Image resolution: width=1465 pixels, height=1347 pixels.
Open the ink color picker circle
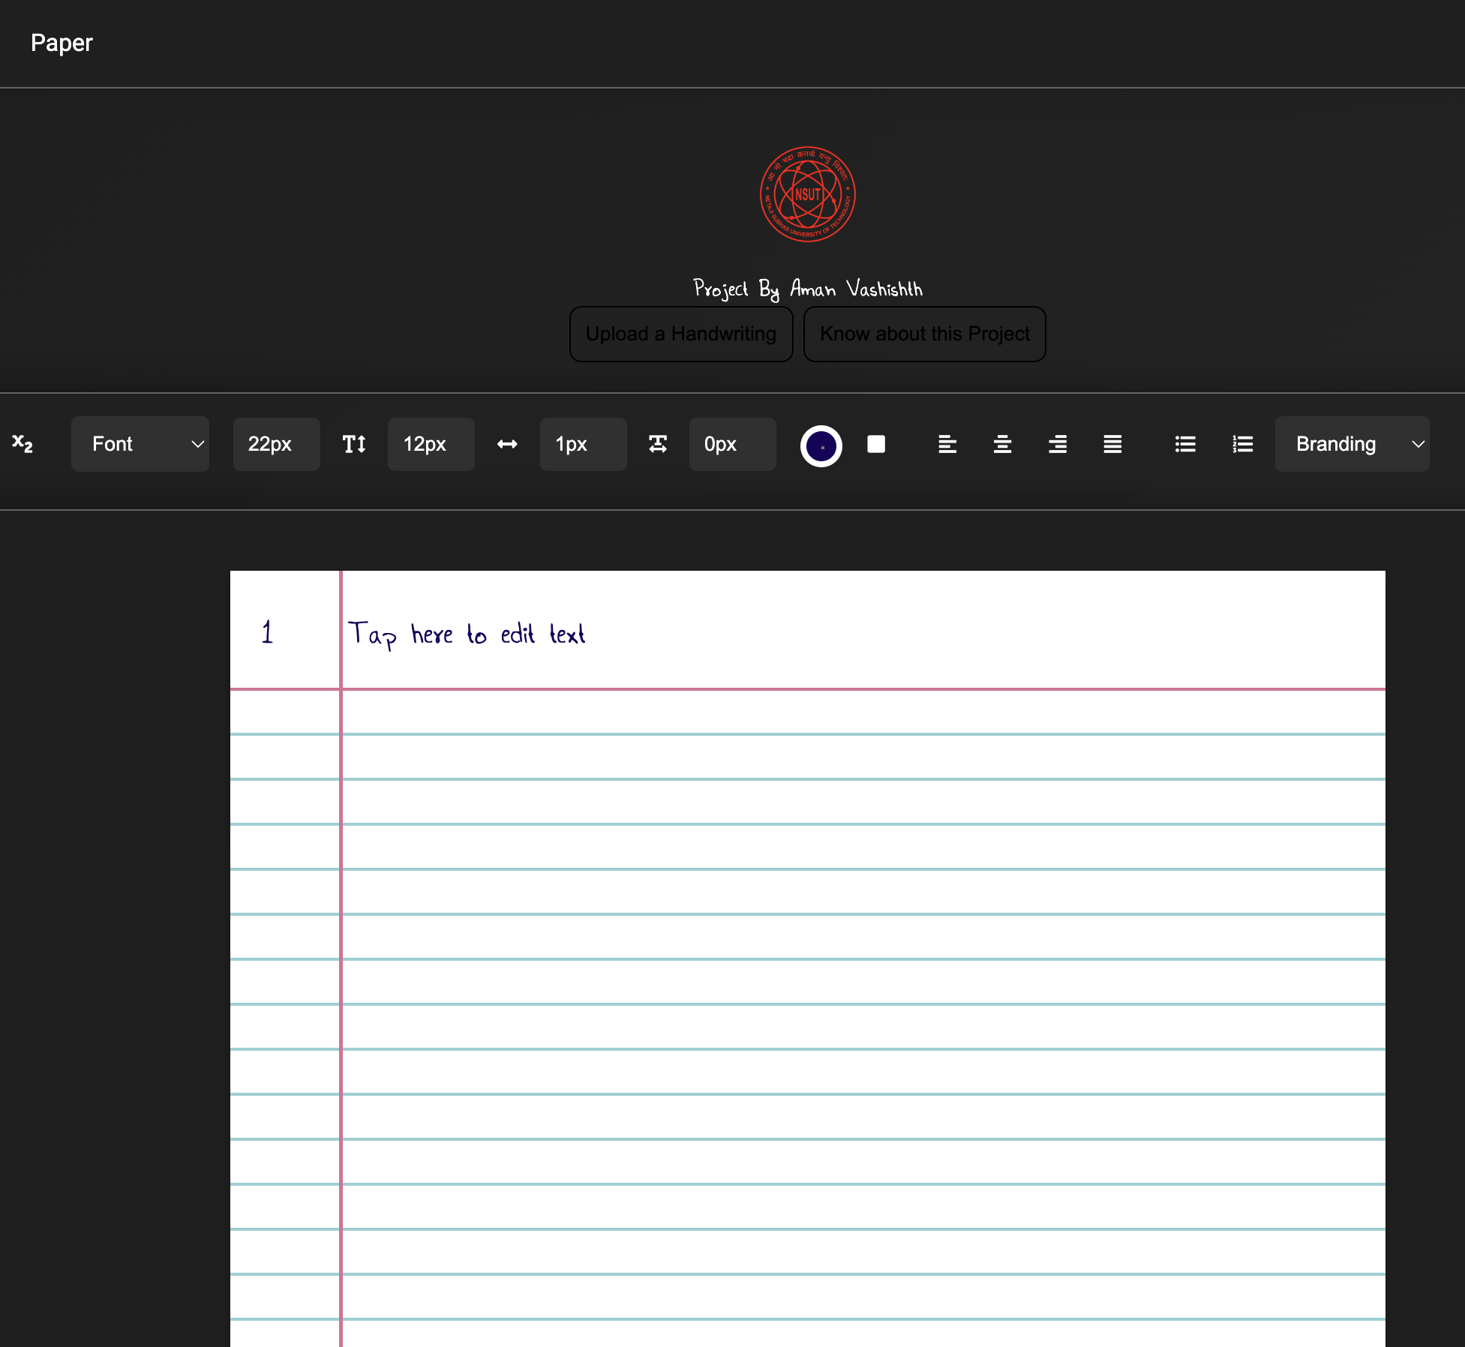821,444
